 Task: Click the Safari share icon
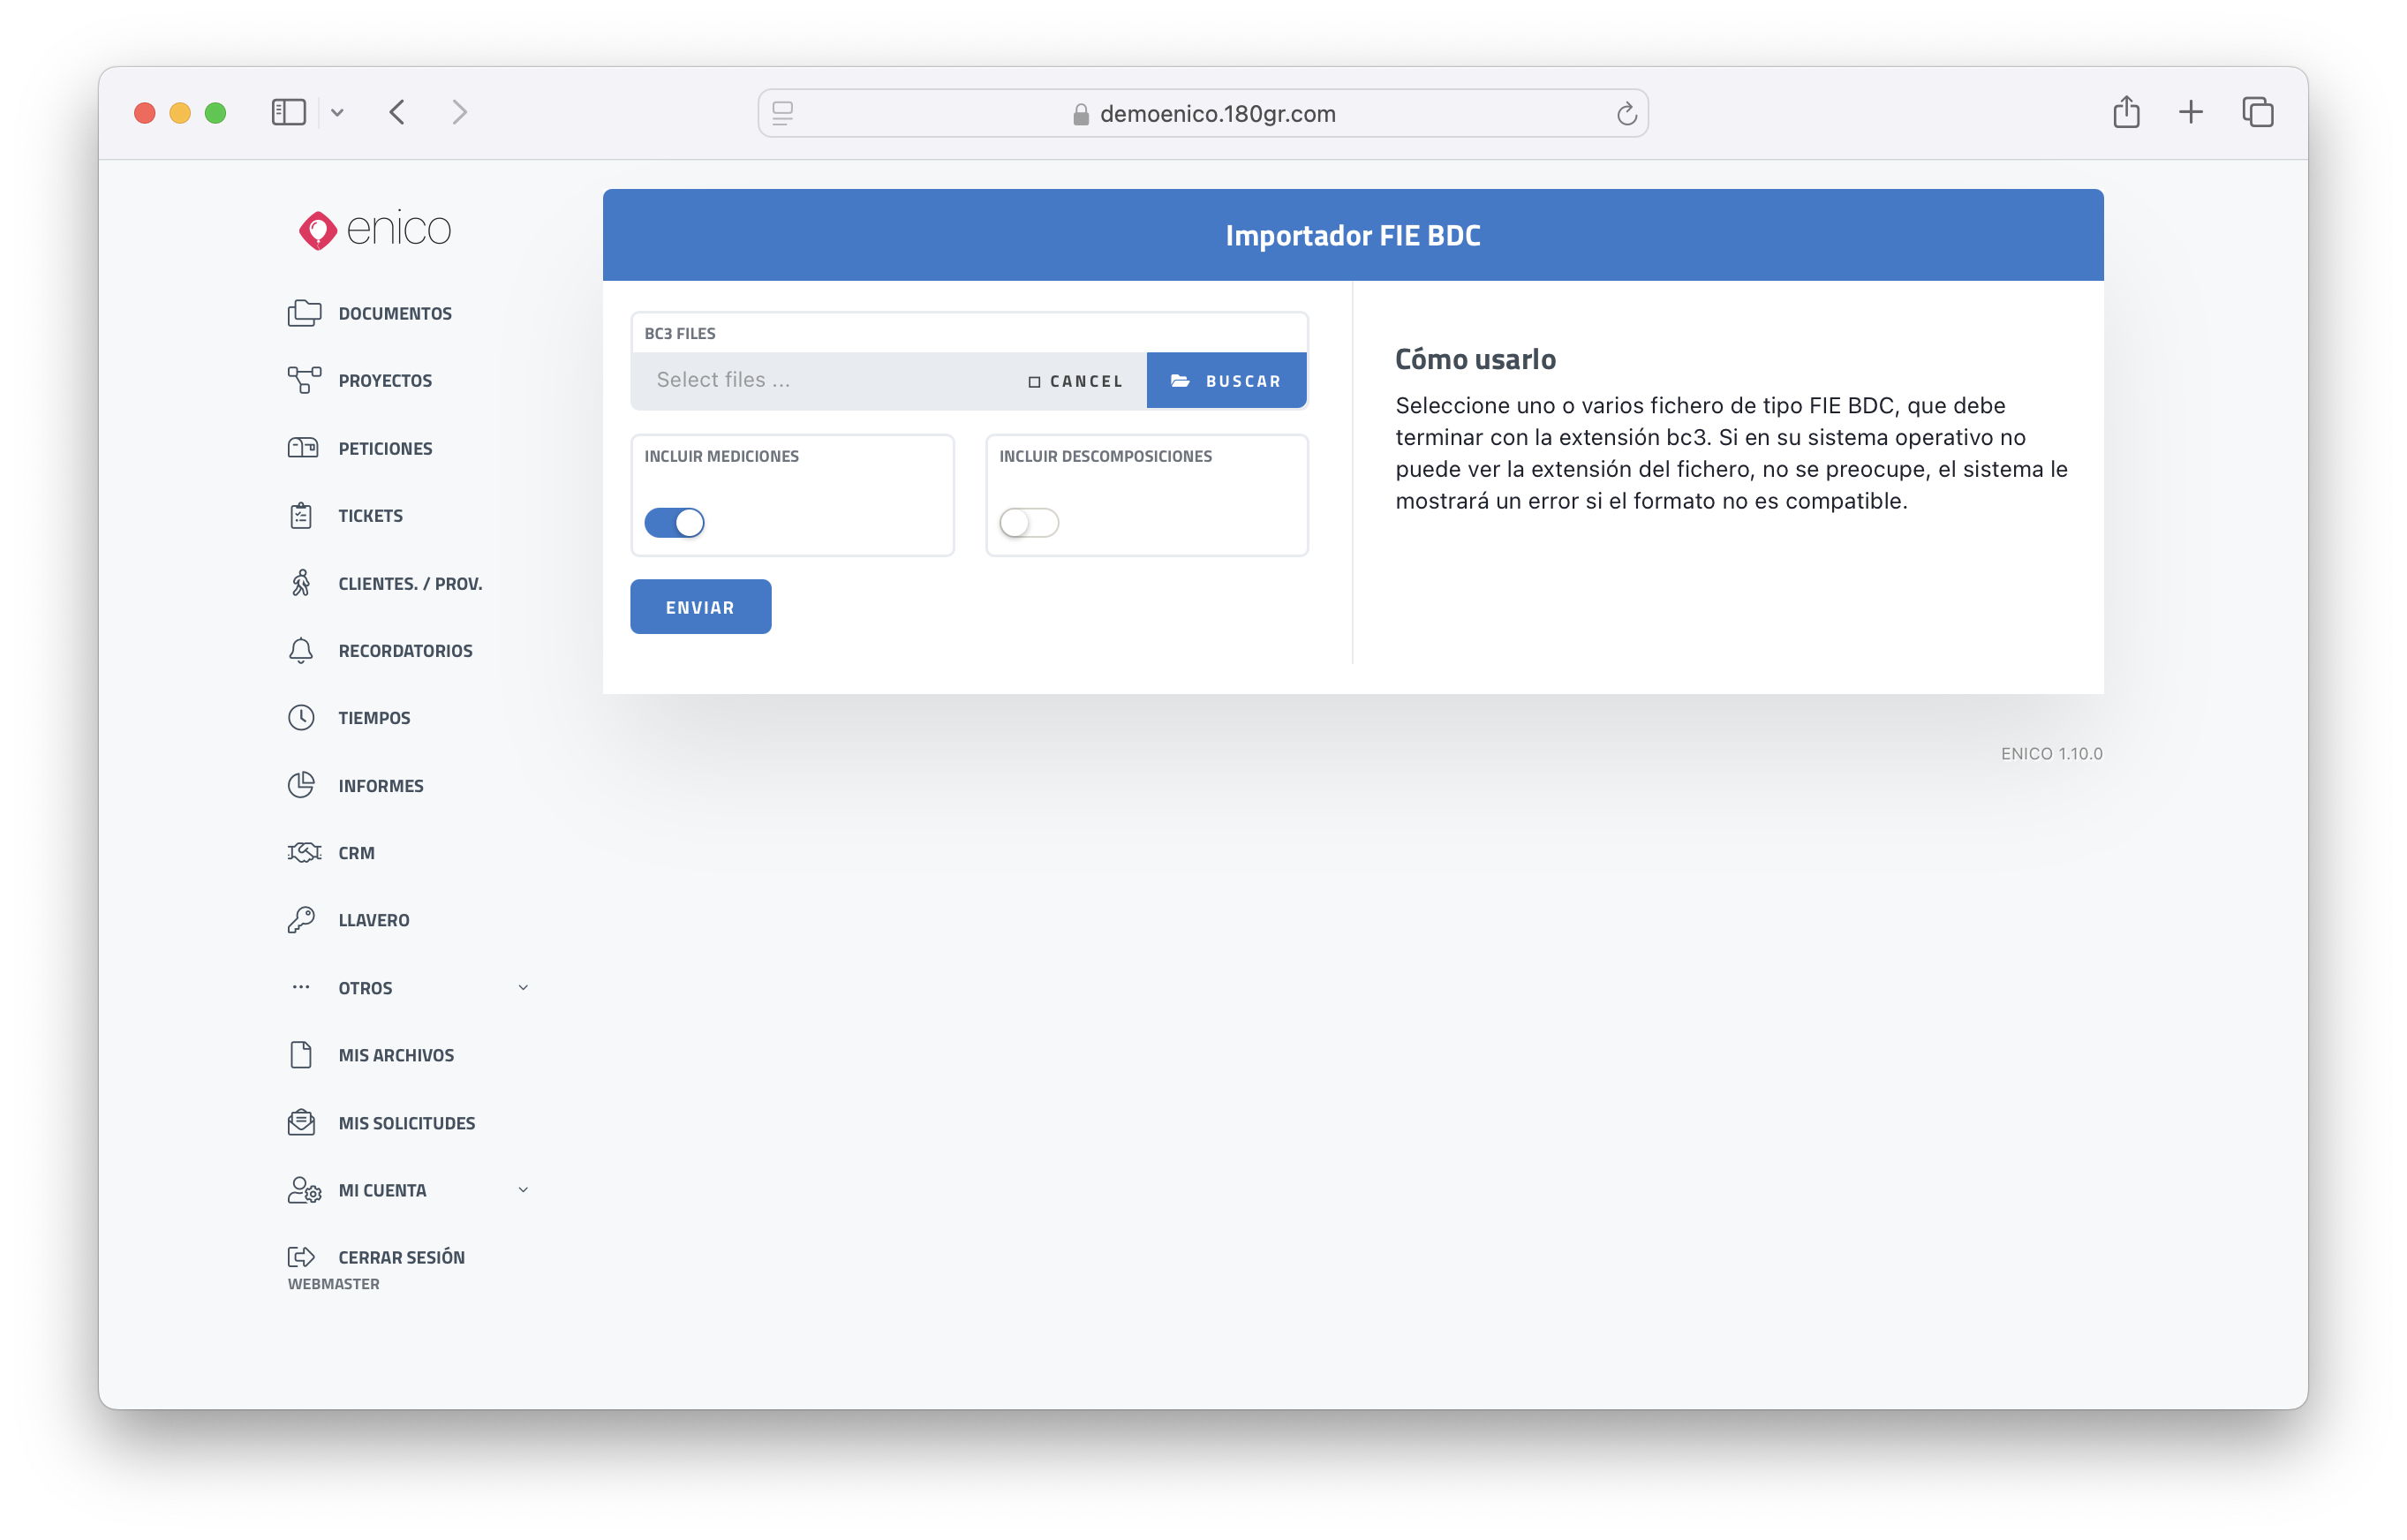tap(2126, 112)
